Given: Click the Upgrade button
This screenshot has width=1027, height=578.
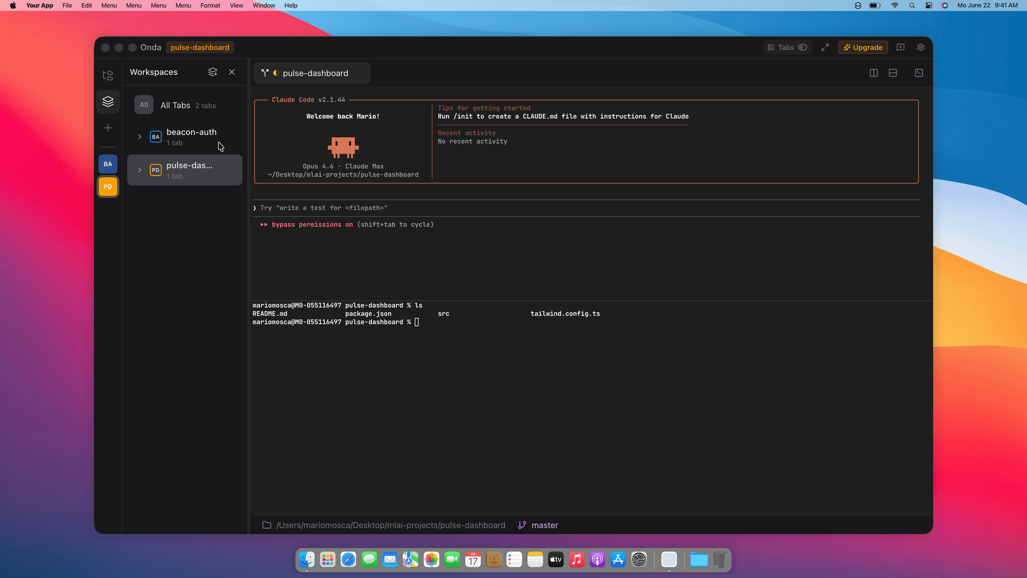Looking at the screenshot, I should tap(863, 47).
